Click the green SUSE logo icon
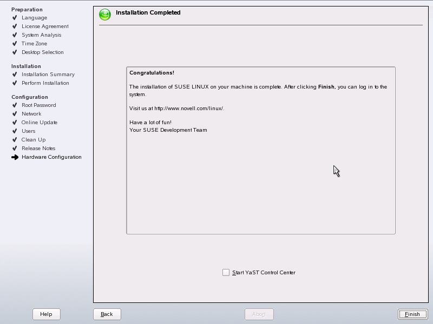Viewport: 433px width, 324px height. click(105, 15)
